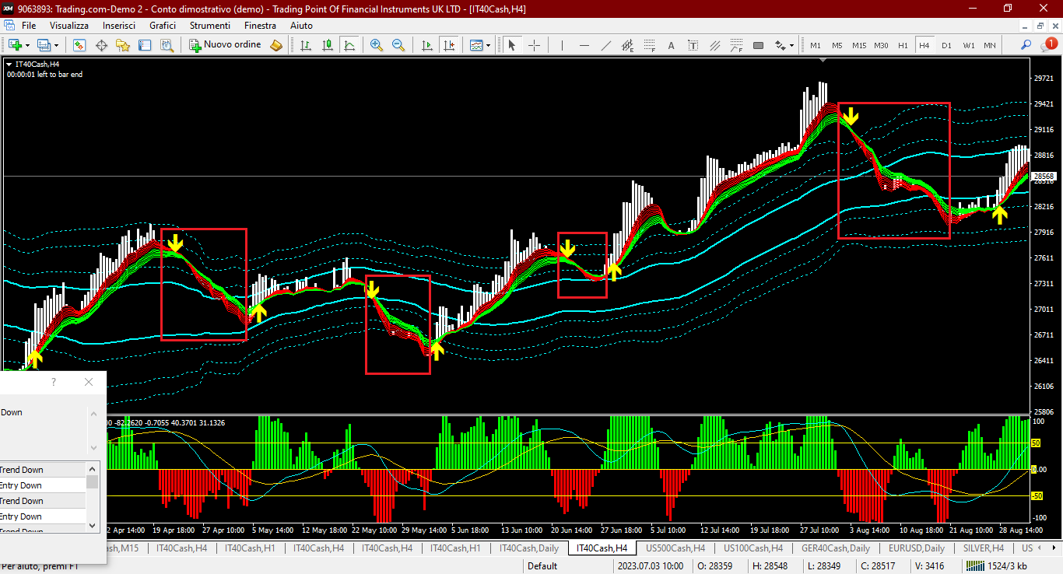Select the Fibonacci expansion curve tool
Screen dimensions: 1063x574
736,45
